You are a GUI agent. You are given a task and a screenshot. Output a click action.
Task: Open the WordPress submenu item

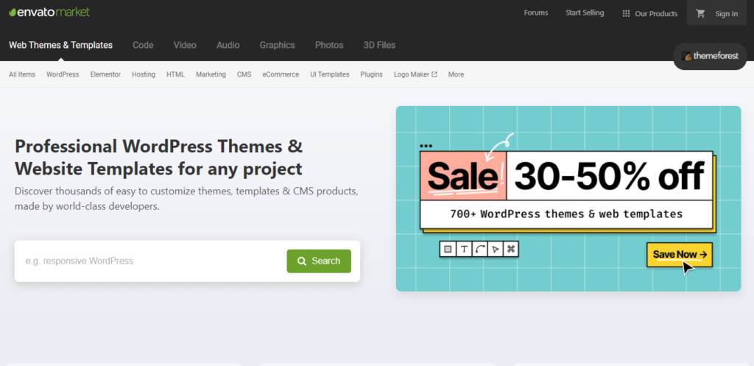[x=63, y=74]
